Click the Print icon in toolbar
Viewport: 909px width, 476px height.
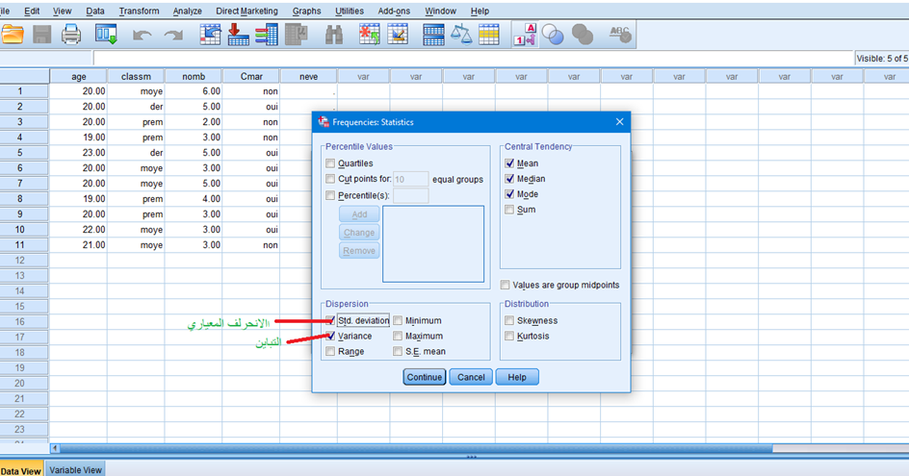tap(72, 35)
